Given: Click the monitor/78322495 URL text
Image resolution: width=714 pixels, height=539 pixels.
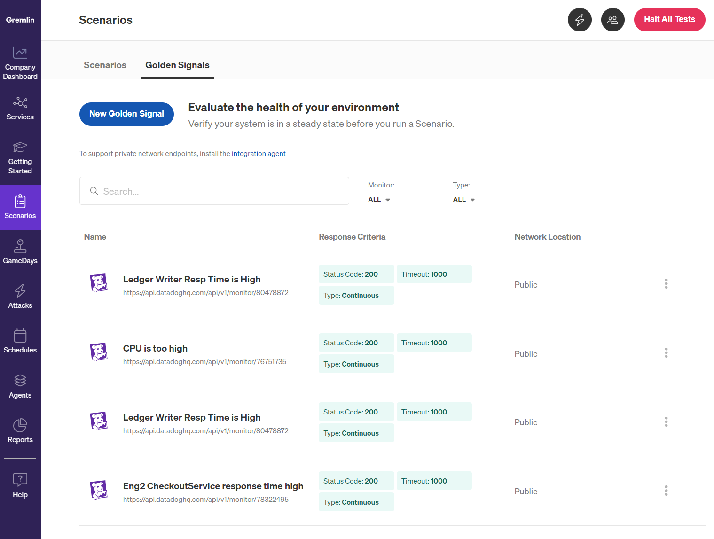Looking at the screenshot, I should pyautogui.click(x=206, y=500).
